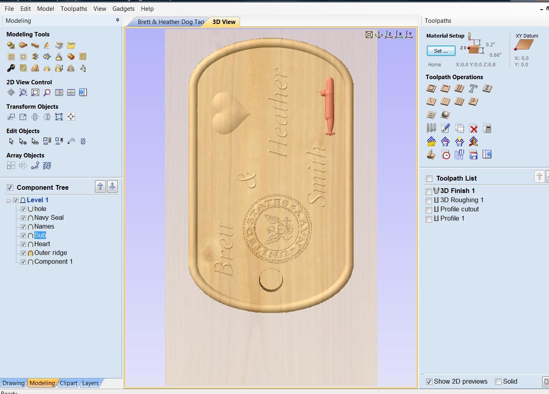Image resolution: width=549 pixels, height=394 pixels.
Task: Click the Group Objects icon
Action: [x=47, y=141]
